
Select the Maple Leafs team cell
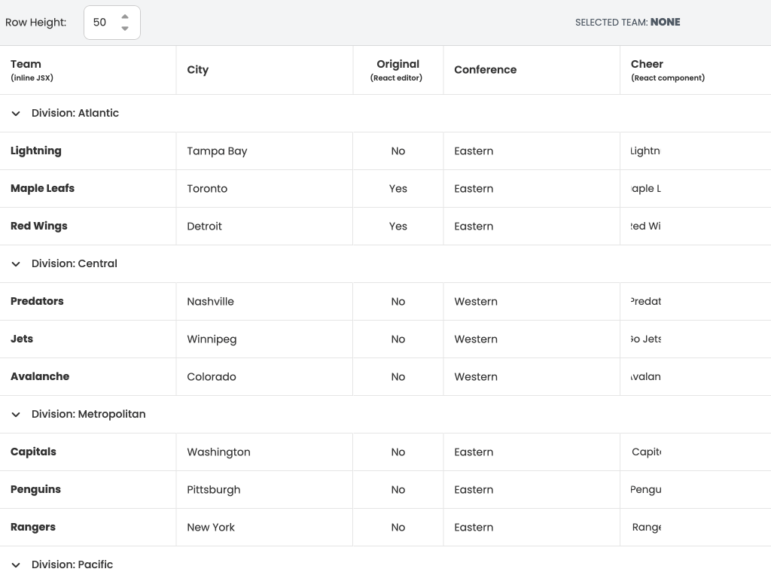[43, 189]
